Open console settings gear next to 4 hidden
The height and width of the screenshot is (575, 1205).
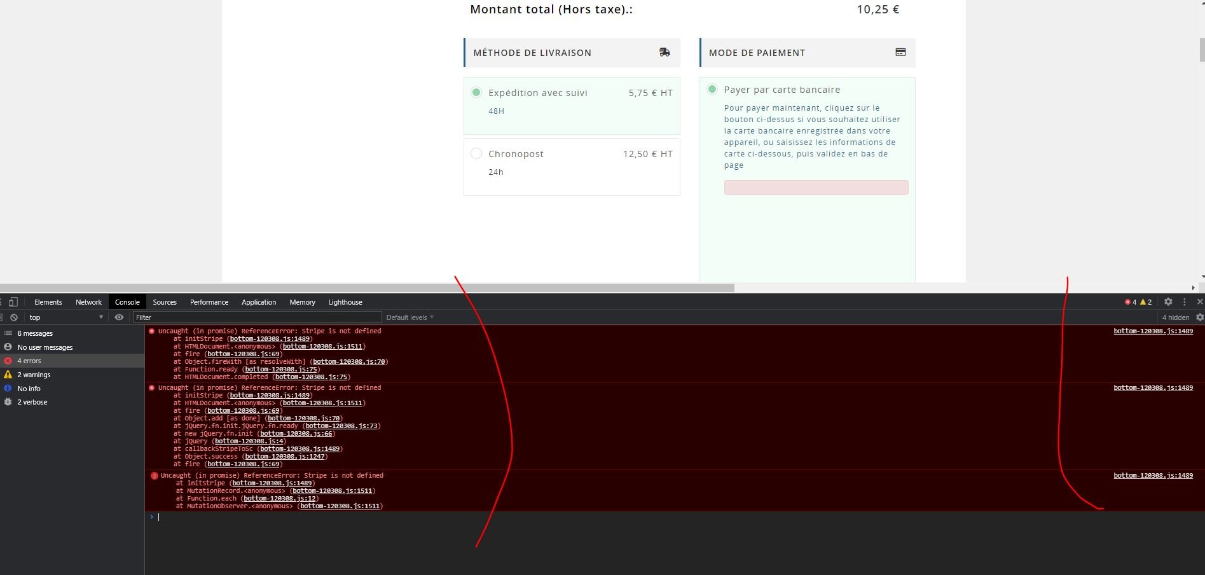(1200, 317)
